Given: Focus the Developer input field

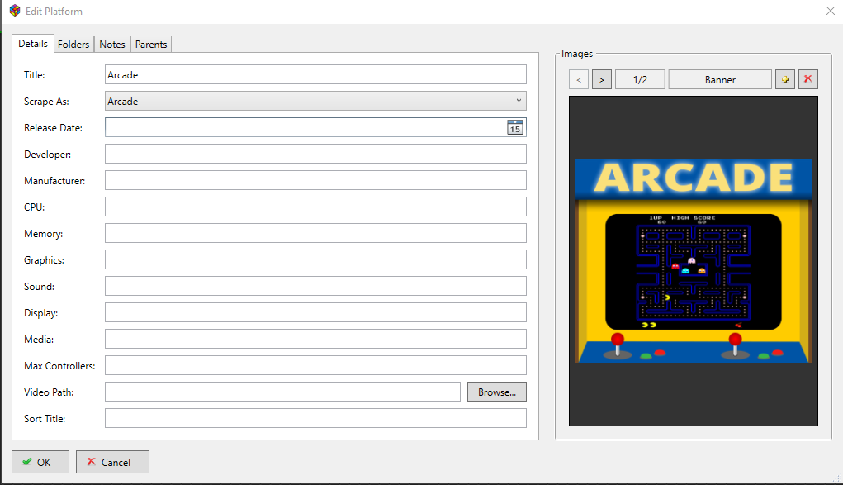Looking at the screenshot, I should (315, 154).
